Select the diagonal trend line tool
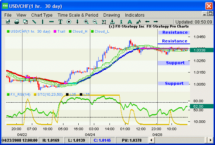This screenshot has height=145, width=215. (x=34, y=22)
